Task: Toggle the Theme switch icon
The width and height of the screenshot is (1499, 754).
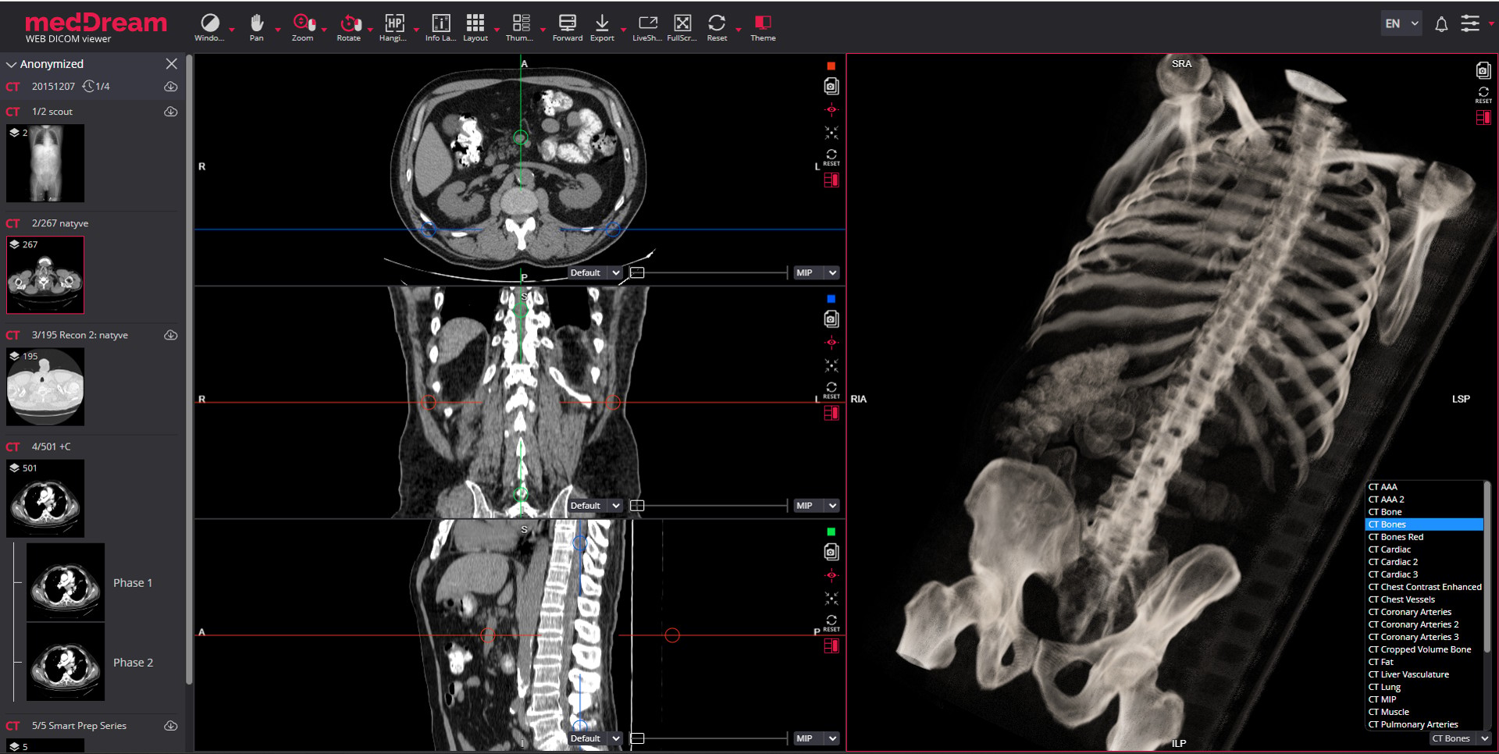Action: click(763, 27)
